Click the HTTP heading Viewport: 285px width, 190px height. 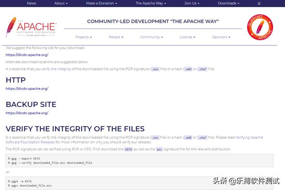[x=16, y=80]
